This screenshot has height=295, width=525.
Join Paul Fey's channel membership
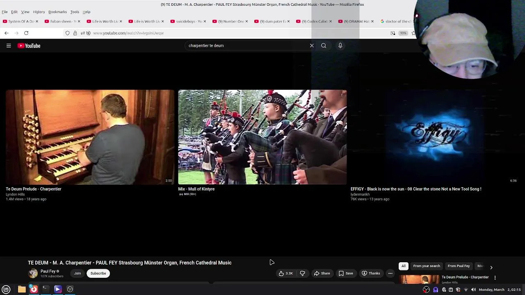(x=78, y=273)
